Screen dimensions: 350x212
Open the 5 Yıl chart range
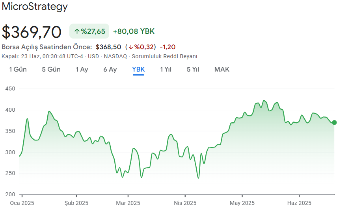pos(193,70)
